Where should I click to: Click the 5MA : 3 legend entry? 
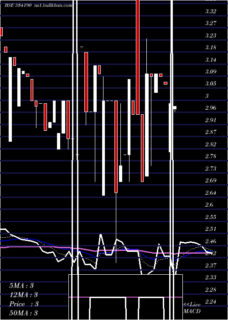click(x=21, y=286)
